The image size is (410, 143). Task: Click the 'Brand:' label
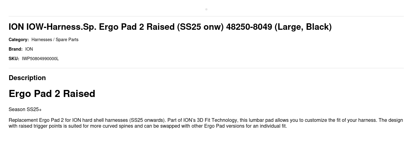pos(15,49)
